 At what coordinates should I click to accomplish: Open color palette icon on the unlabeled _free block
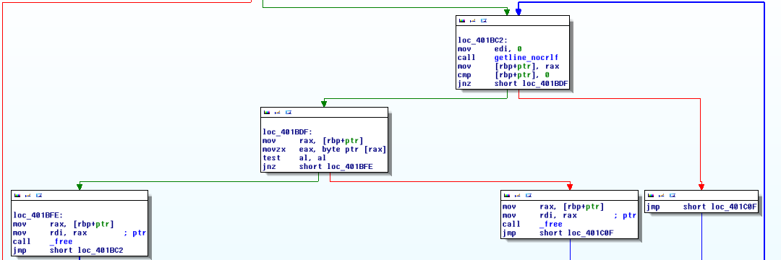[506, 196]
